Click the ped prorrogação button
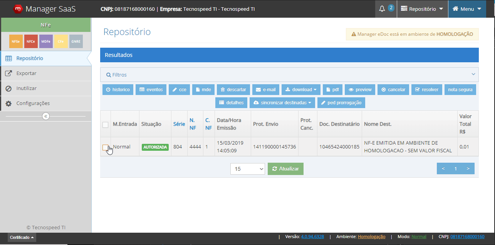495x245 pixels. coord(341,103)
